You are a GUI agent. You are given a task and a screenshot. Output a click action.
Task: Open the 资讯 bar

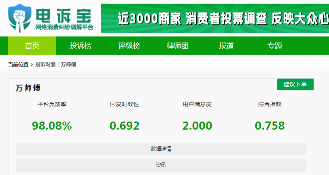click(x=161, y=165)
